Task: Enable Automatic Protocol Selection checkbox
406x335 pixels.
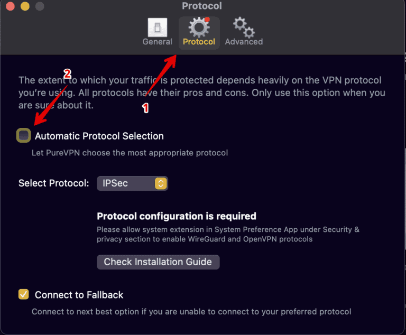Action: (23, 136)
